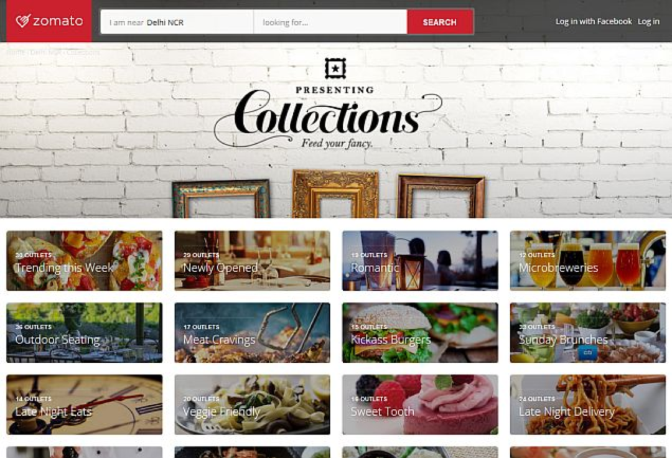Open the Sunday Brunches collection

click(x=588, y=332)
